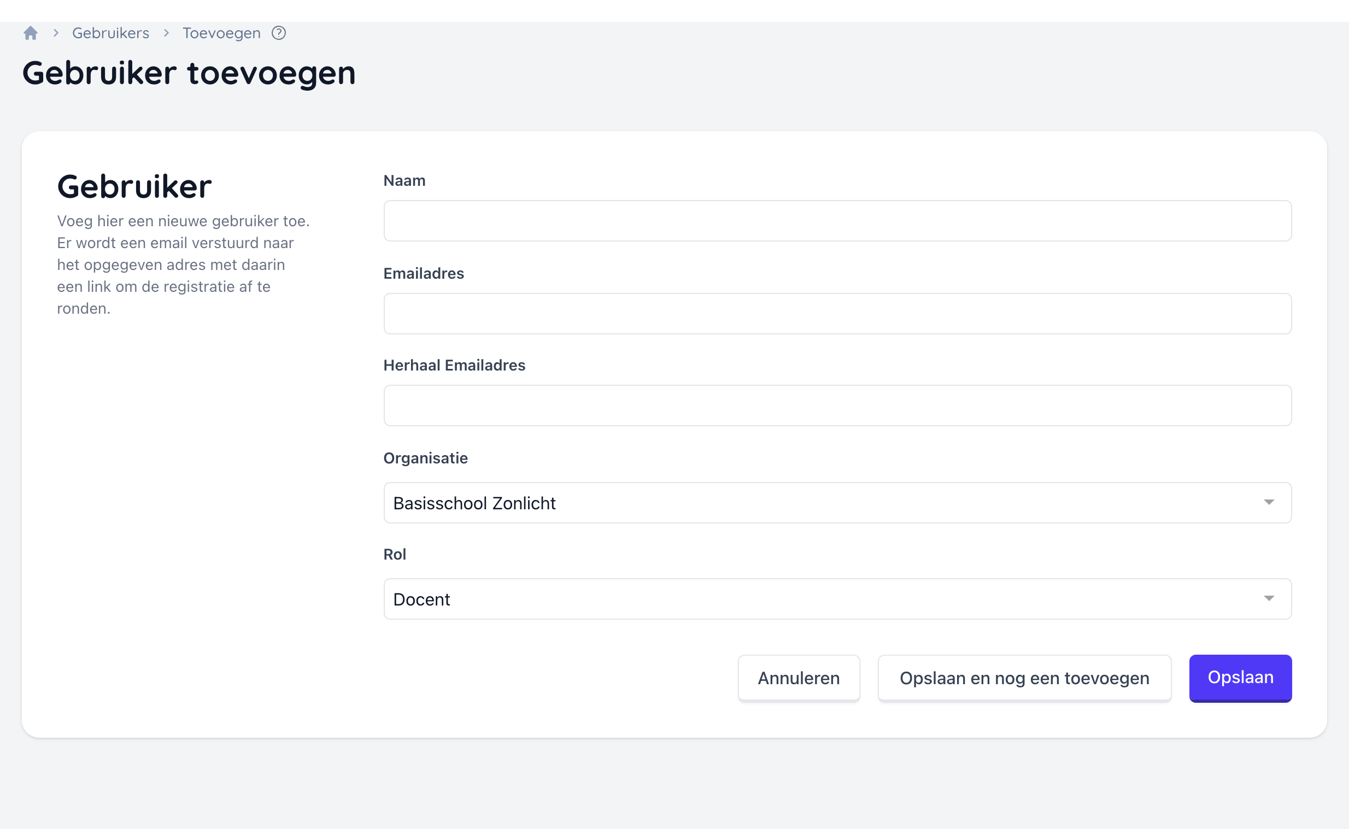Open the Gebruikers breadcrumb link
The height and width of the screenshot is (829, 1349).
111,33
